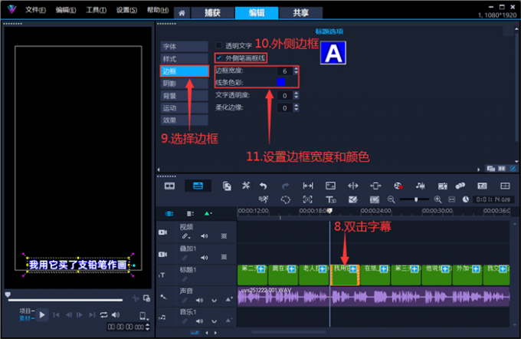Mute the 声音 track speaker
The width and height of the screenshot is (521, 339).
coord(199,300)
